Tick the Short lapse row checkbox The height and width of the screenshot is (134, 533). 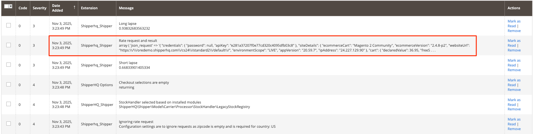[x=9, y=65]
